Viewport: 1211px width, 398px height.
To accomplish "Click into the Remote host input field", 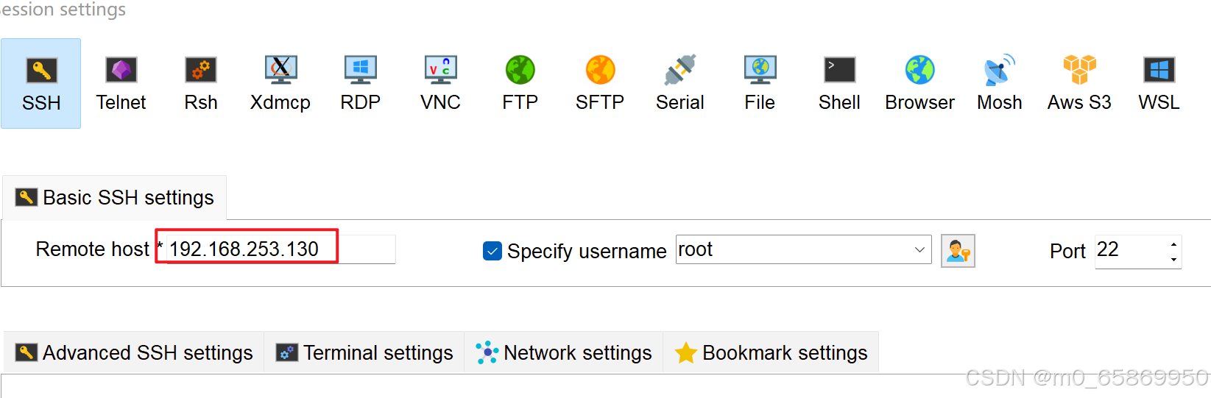I will tap(280, 249).
